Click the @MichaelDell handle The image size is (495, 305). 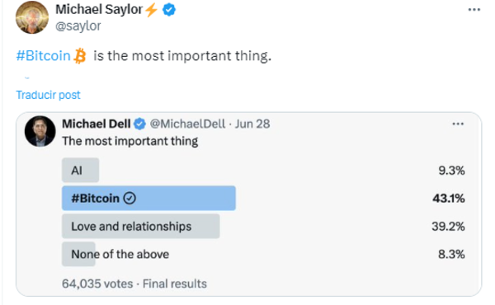(187, 124)
